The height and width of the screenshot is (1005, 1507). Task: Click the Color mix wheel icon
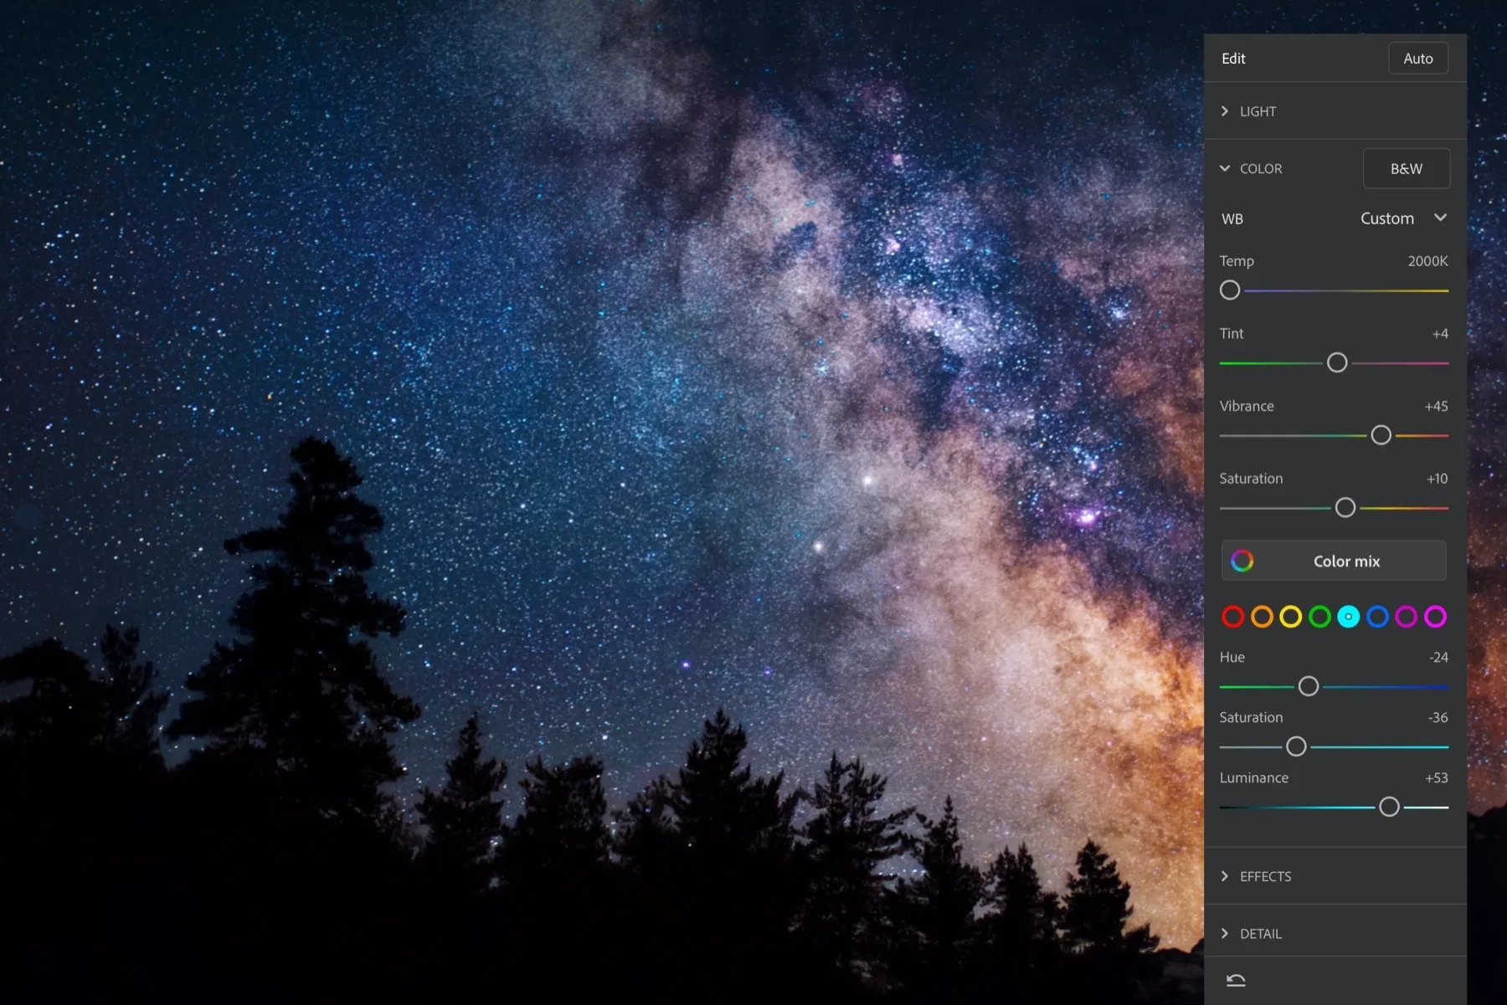tap(1242, 561)
